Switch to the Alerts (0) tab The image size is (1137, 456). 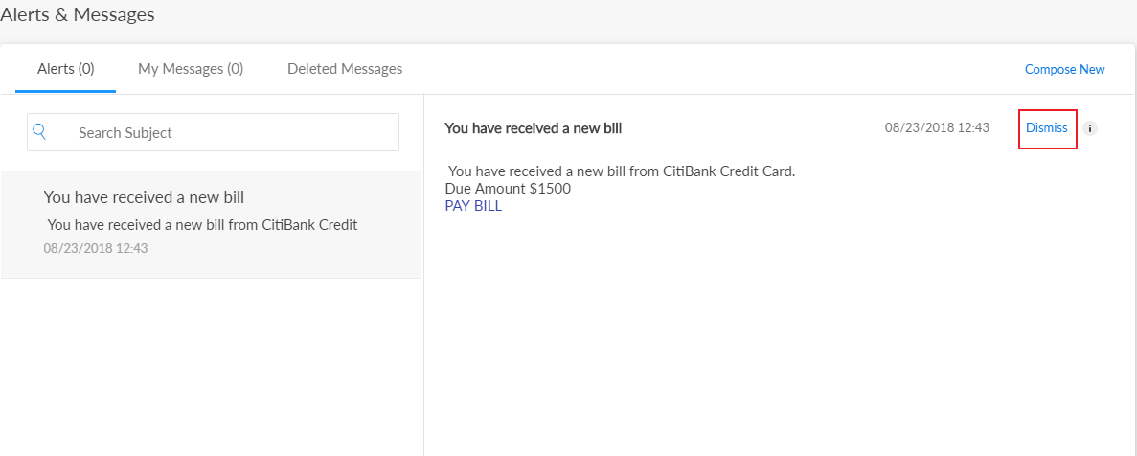click(x=65, y=69)
